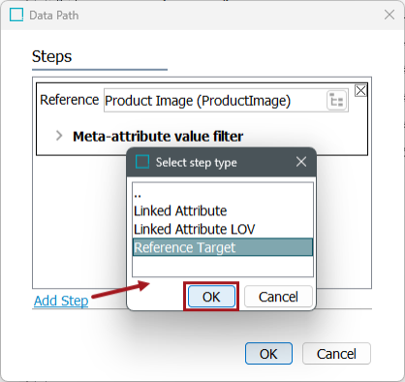Open the reference type browse tree icon
This screenshot has width=405, height=382.
point(337,101)
